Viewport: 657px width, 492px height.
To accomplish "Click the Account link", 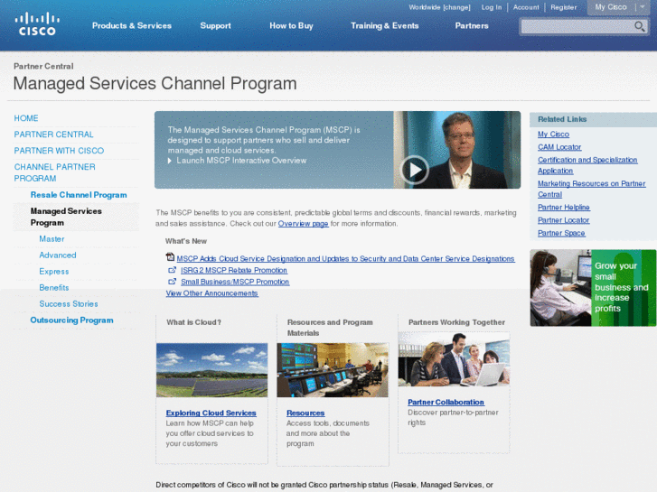I will [x=526, y=7].
